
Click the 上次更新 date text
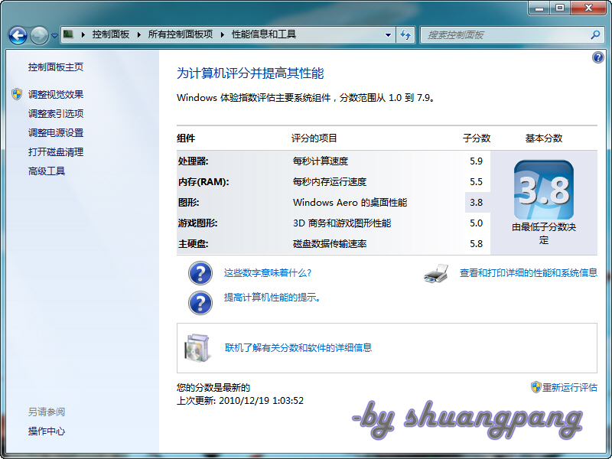pos(240,401)
